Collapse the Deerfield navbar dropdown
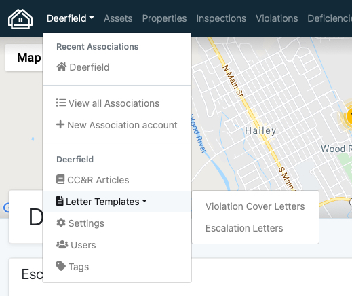352x296 pixels. tap(71, 18)
